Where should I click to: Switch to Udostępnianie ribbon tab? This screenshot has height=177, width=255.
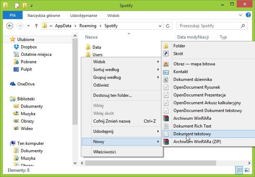point(84,16)
